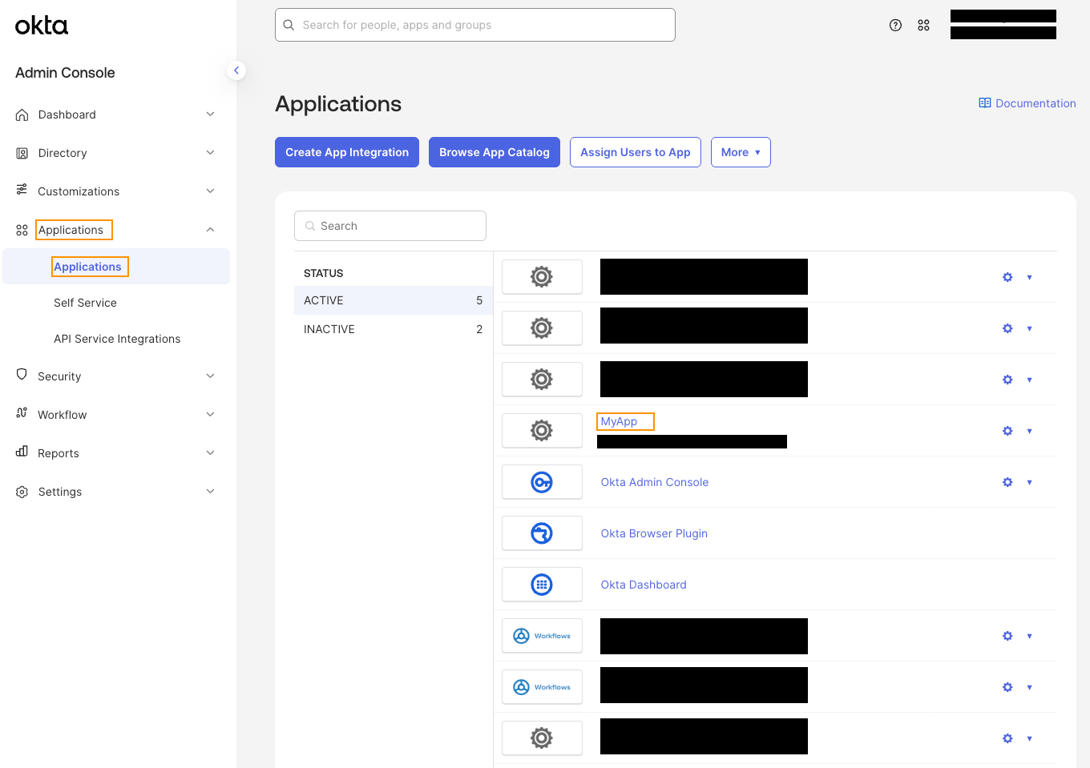Expand the Security menu chevron
The width and height of the screenshot is (1090, 768).
(x=210, y=376)
